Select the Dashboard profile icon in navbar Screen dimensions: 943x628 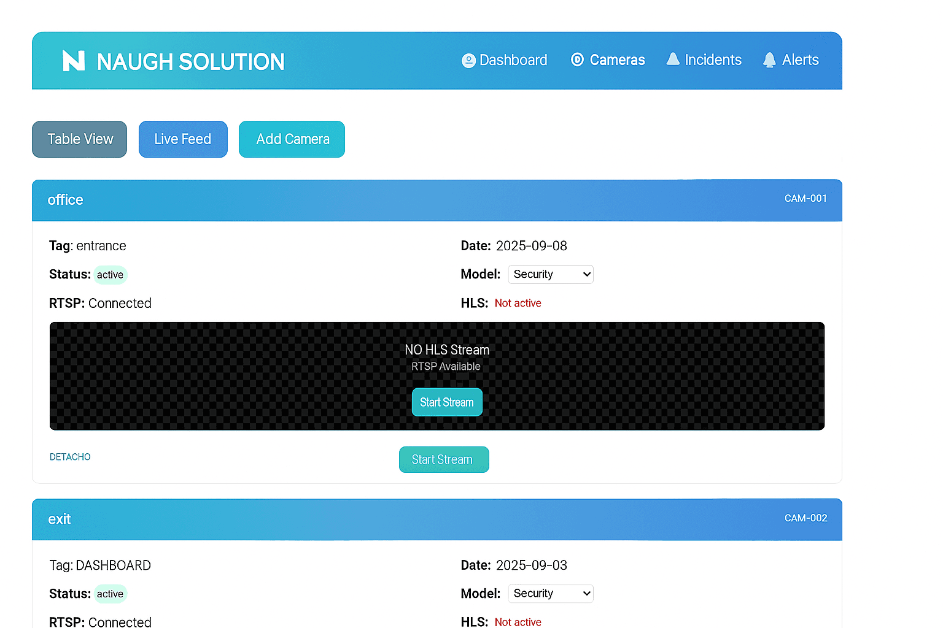pos(468,60)
